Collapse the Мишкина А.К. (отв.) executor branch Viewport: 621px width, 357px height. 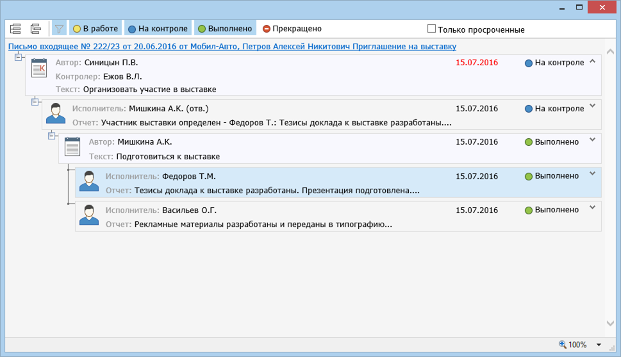35,102
